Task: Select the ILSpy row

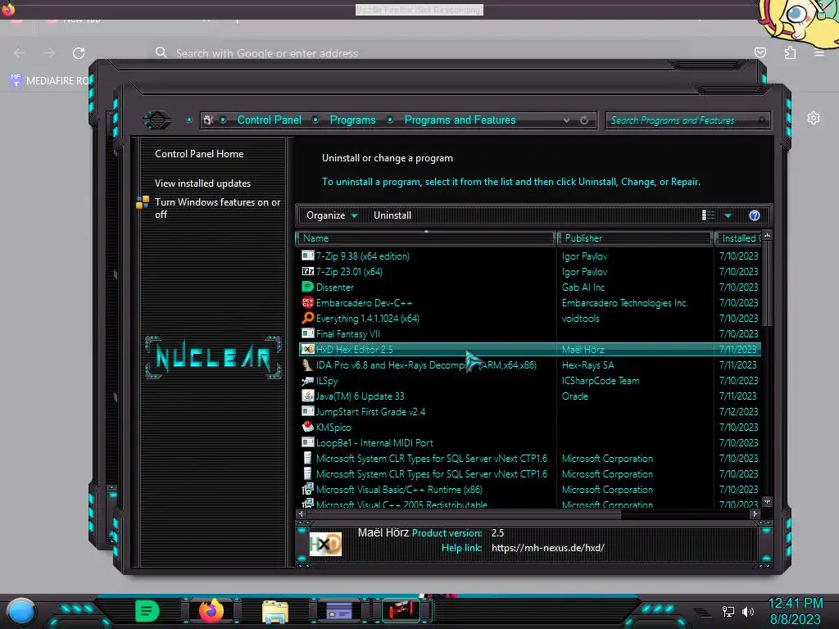Action: pos(530,380)
